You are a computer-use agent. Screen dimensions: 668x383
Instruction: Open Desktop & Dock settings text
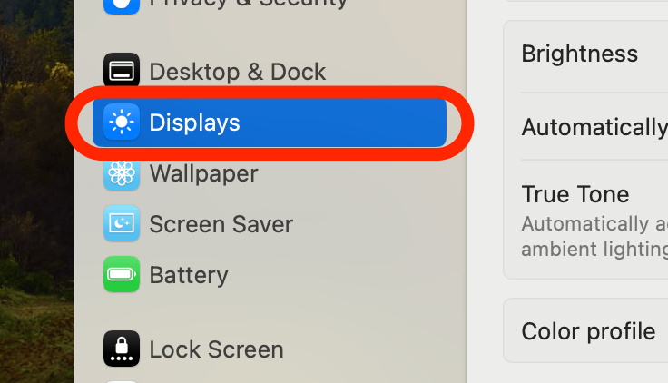(x=237, y=71)
